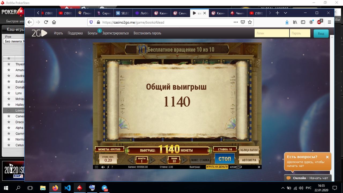Click the address bar URL
The image size is (343, 193).
[x=133, y=22]
